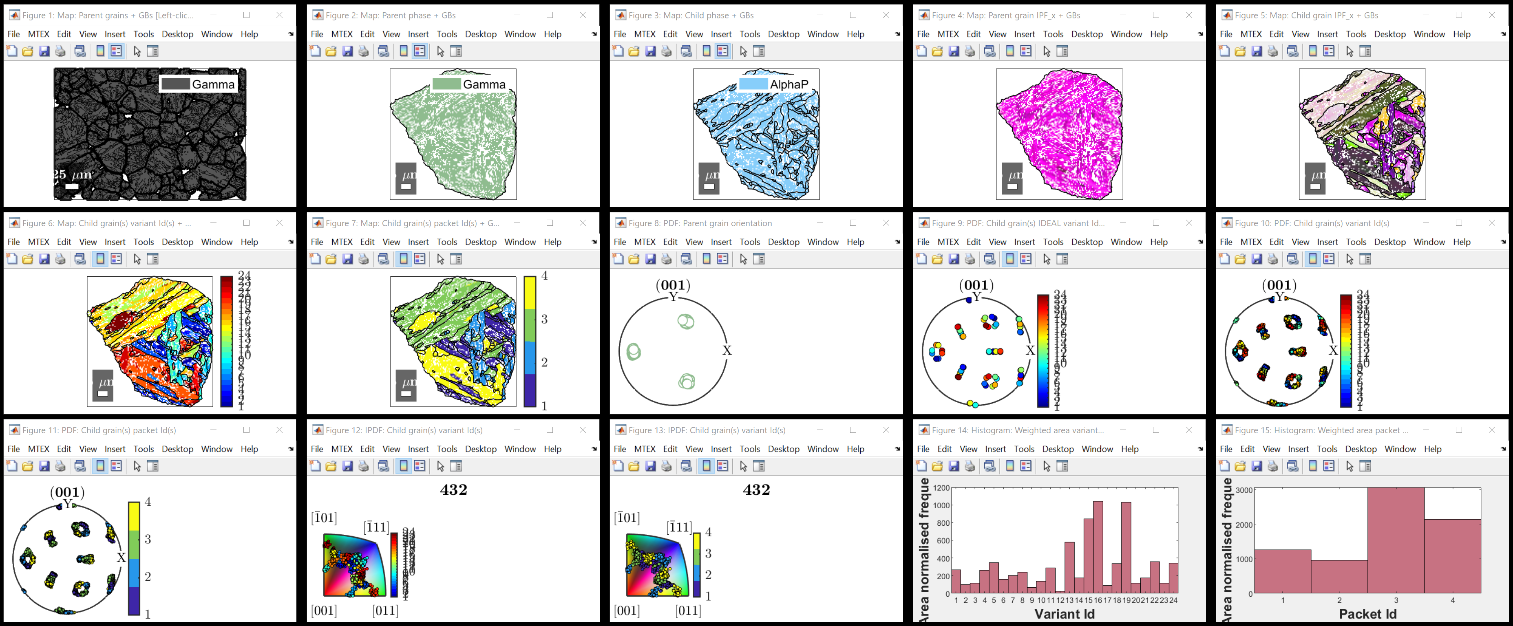This screenshot has height=626, width=1513.
Task: Toggle Insert Legend in Figure 1 toolbar
Action: click(116, 52)
